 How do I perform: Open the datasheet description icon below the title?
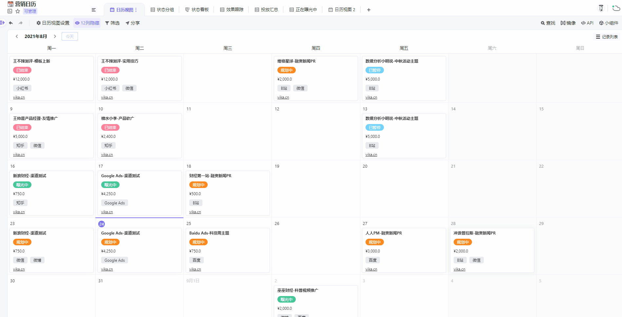(10, 11)
